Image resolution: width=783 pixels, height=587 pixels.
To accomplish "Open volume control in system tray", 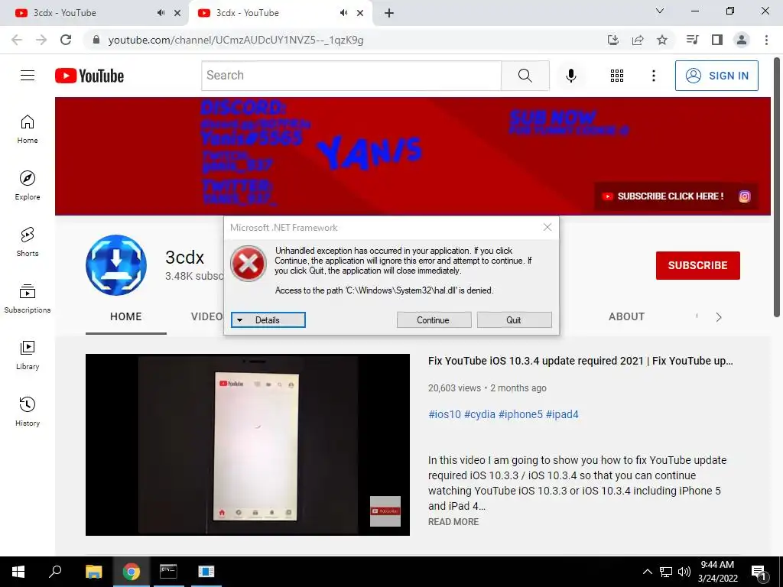I will pyautogui.click(x=684, y=572).
